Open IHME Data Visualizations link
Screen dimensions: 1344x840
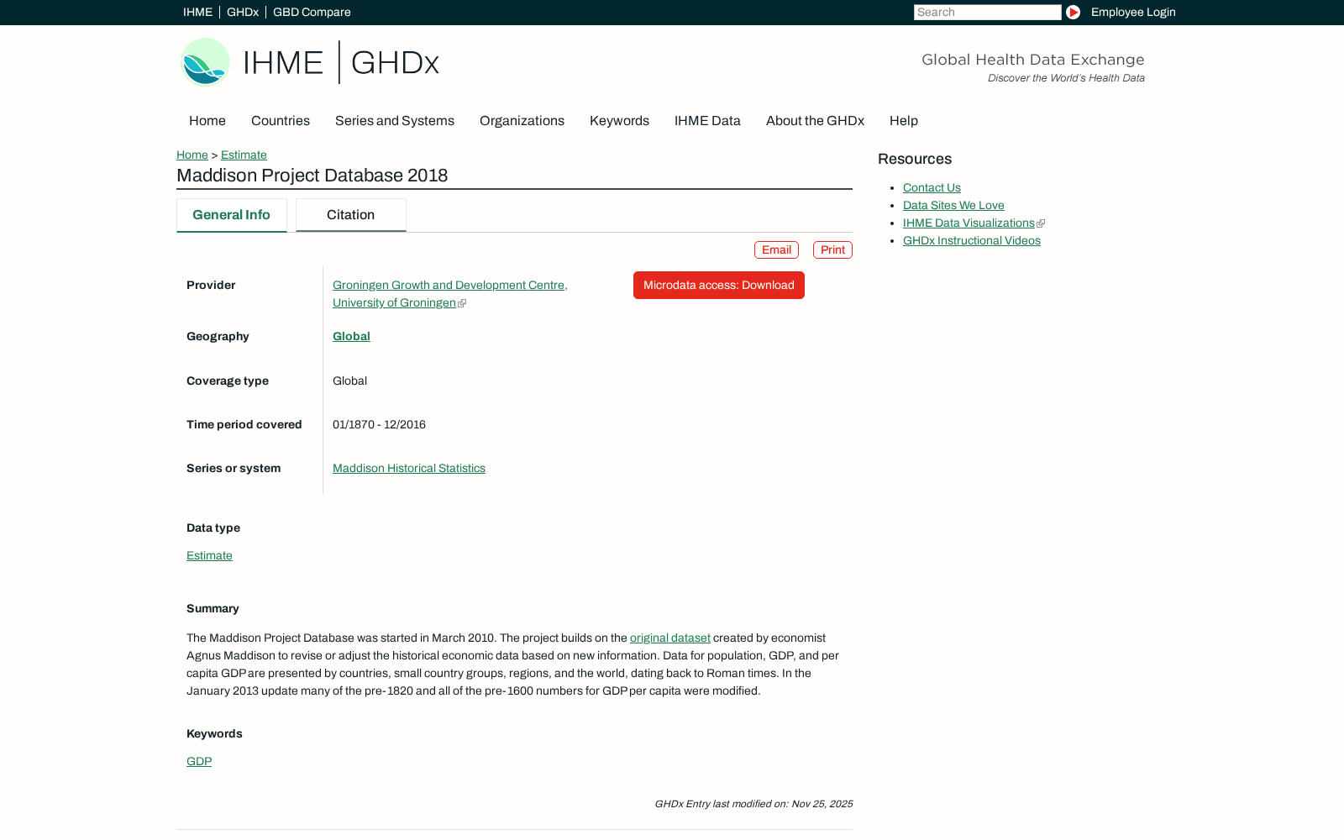pyautogui.click(x=969, y=223)
